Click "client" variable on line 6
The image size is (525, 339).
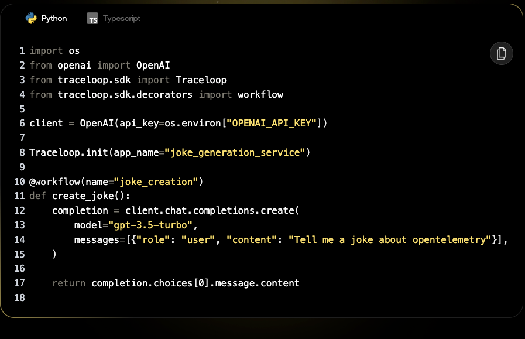click(x=46, y=124)
